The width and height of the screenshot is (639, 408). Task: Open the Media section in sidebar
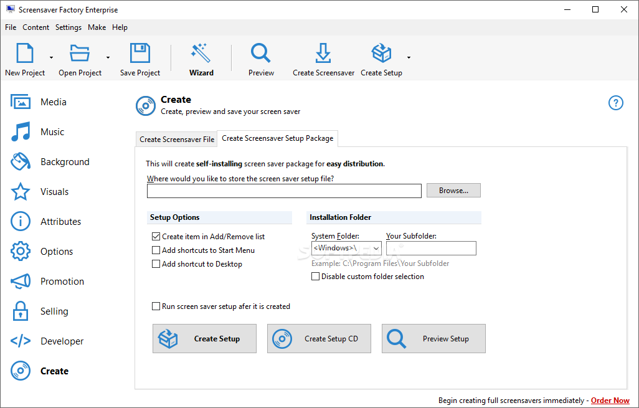(39, 102)
